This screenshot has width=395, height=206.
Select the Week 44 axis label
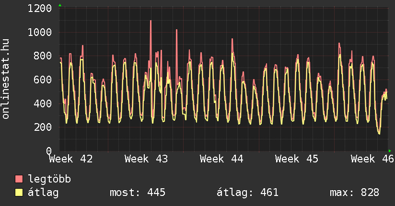click(222, 159)
